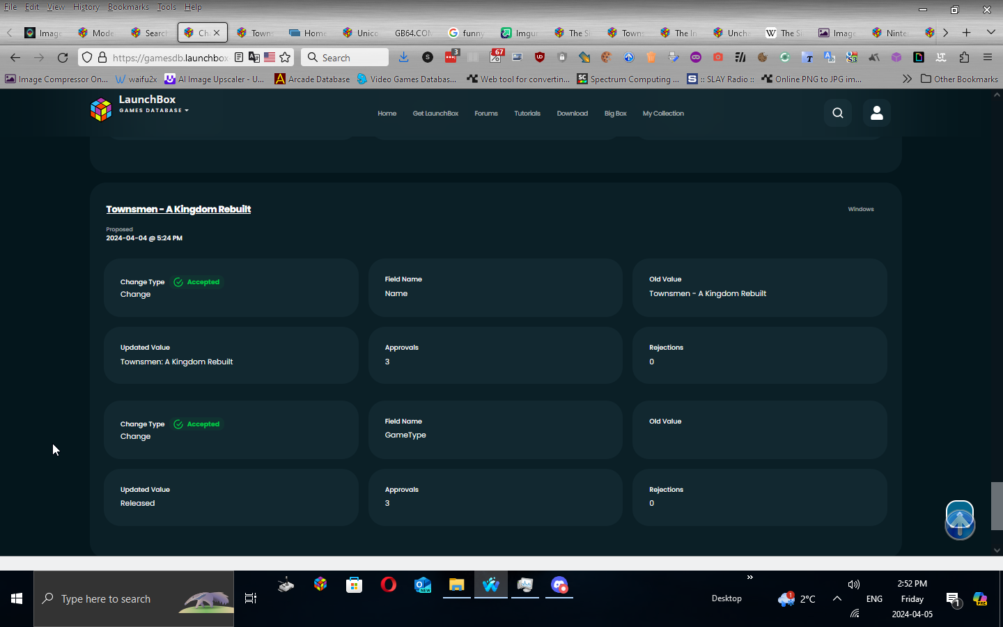Go to My Collection
Image resolution: width=1003 pixels, height=627 pixels.
[663, 114]
